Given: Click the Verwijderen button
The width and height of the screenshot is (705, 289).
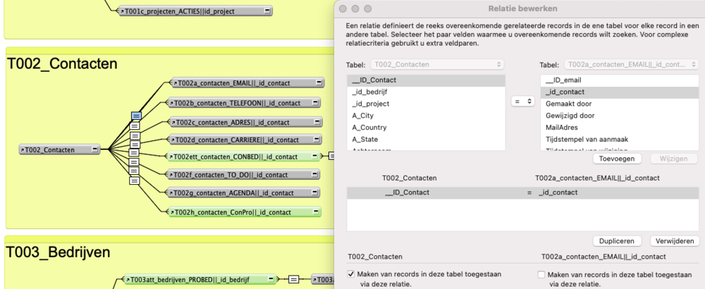Looking at the screenshot, I should [675, 240].
